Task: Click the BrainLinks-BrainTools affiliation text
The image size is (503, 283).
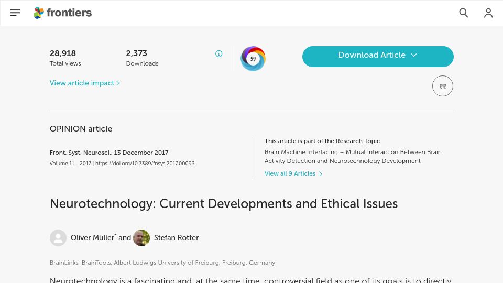Action: click(x=162, y=263)
